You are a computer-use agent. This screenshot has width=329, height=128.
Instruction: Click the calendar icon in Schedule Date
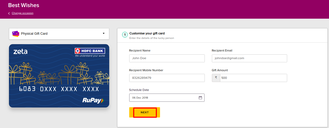point(200,98)
